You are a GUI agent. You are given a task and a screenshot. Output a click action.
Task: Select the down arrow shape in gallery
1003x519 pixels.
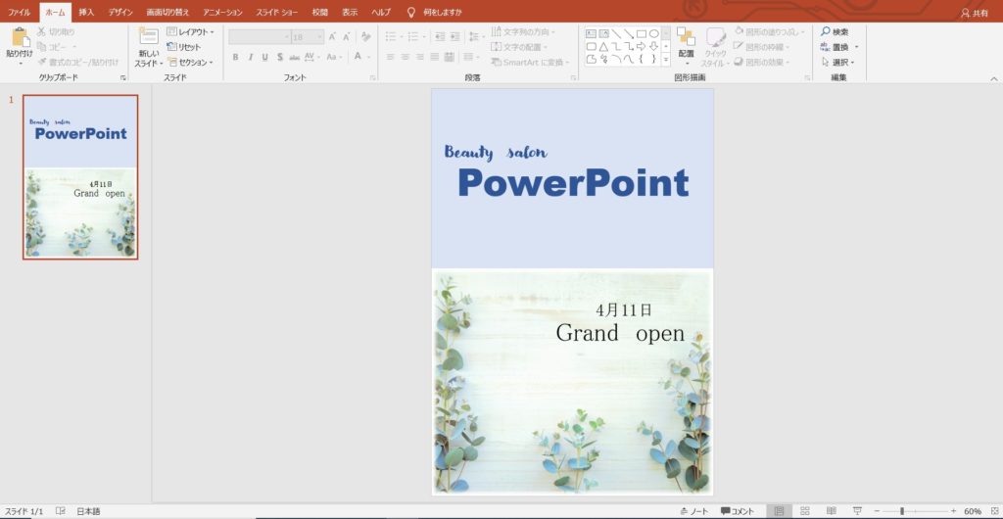pos(653,47)
